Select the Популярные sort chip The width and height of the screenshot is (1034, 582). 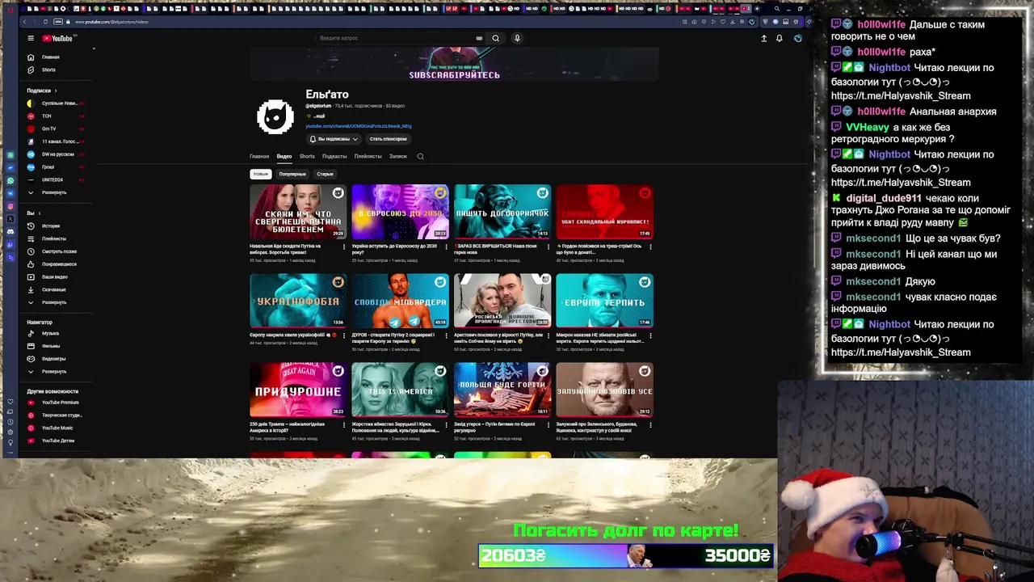292,174
